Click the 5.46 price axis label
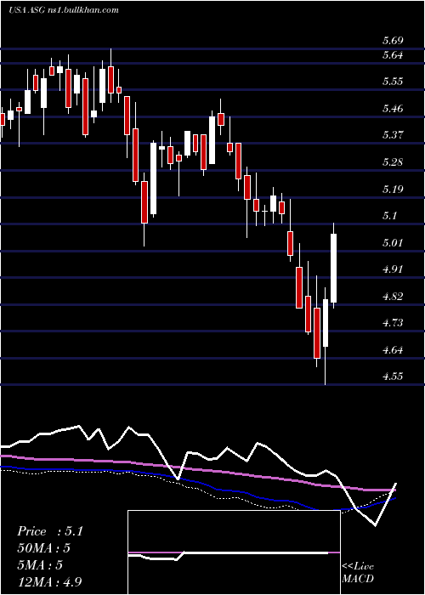The height and width of the screenshot is (595, 425). click(x=393, y=109)
